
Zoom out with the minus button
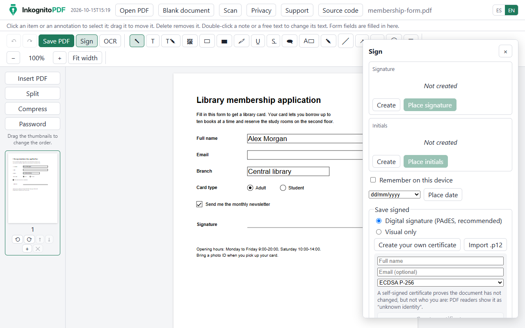click(13, 58)
